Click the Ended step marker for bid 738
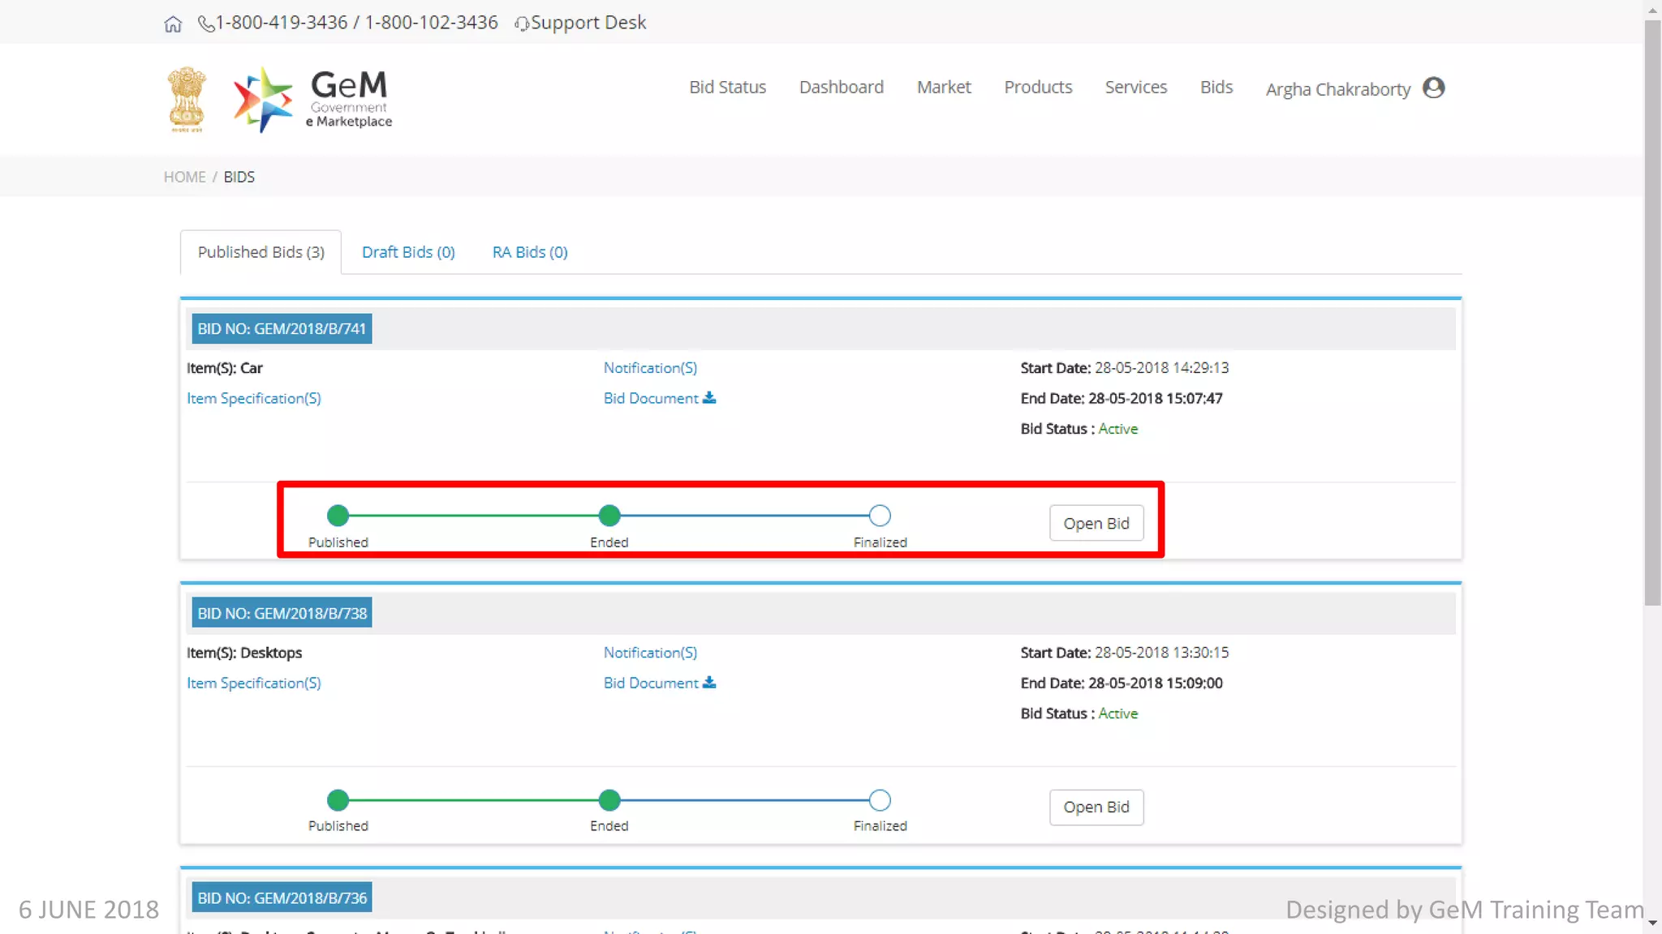1662x934 pixels. coord(609,800)
